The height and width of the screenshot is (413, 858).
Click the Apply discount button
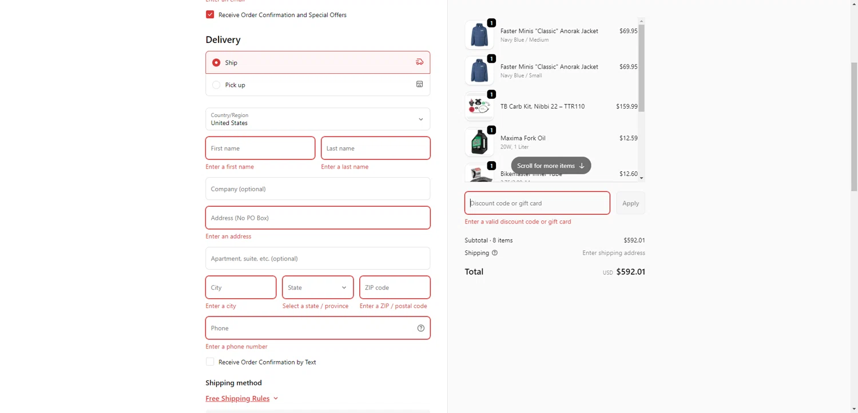coord(630,203)
